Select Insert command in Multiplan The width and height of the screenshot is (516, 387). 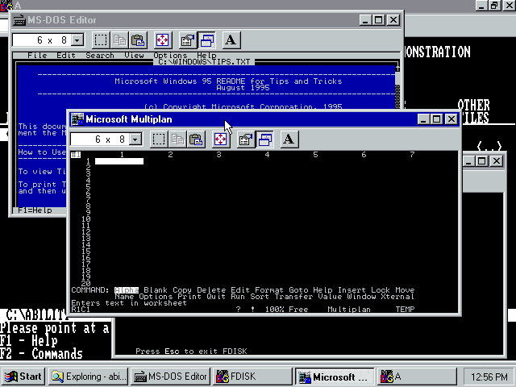352,290
